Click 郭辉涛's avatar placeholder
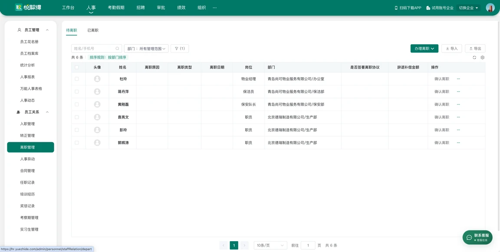 point(97,143)
